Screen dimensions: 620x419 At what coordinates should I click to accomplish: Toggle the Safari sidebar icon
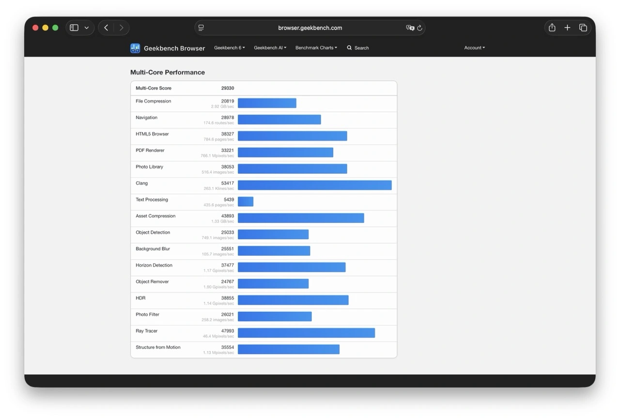pyautogui.click(x=74, y=28)
